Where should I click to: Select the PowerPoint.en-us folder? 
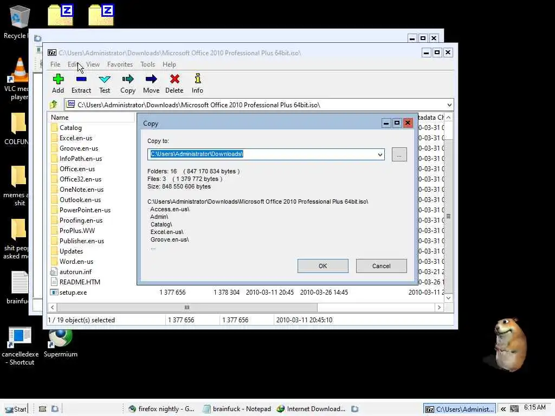coord(85,210)
